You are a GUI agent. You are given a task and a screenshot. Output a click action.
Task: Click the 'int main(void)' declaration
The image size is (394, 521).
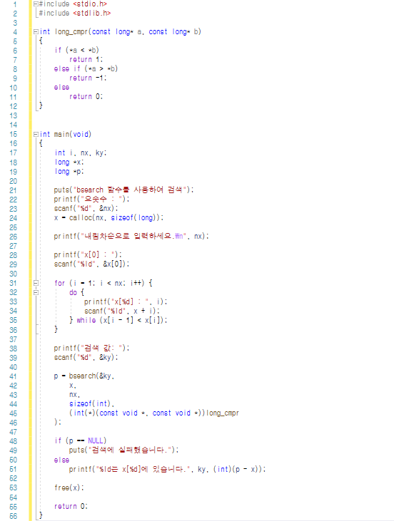point(65,134)
